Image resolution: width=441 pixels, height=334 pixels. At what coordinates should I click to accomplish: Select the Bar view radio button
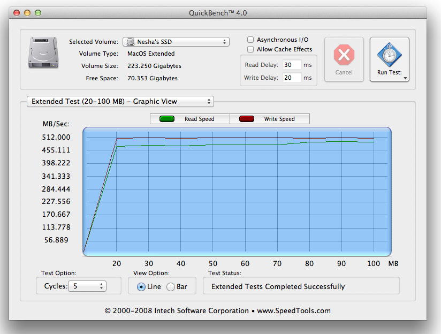[171, 287]
